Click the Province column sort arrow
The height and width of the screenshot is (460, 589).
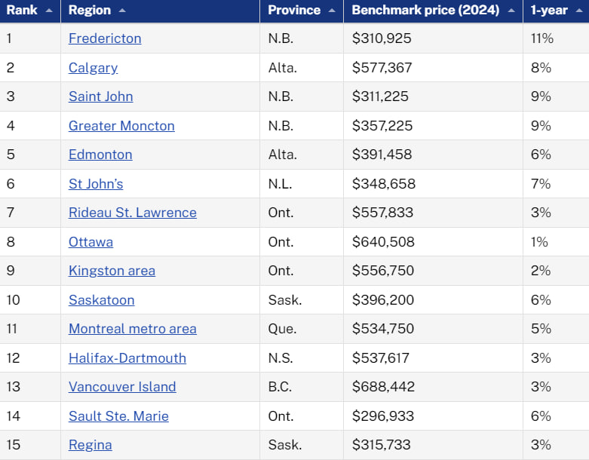332,11
